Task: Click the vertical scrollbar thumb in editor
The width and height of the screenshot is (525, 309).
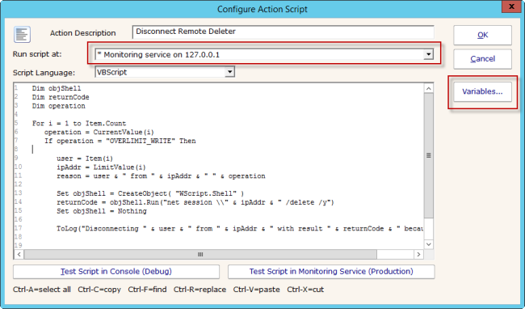Action: pos(429,155)
